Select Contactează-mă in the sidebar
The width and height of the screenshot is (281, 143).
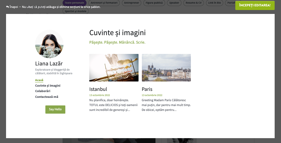point(47,97)
